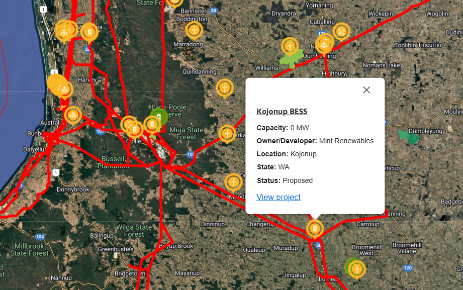The height and width of the screenshot is (290, 463).
Task: Click the Wilga State Forest map label
Action: point(131,231)
